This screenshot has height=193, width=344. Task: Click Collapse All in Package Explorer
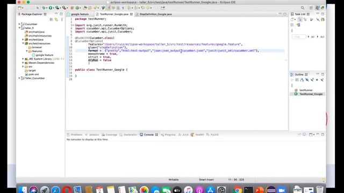[x=52, y=19]
